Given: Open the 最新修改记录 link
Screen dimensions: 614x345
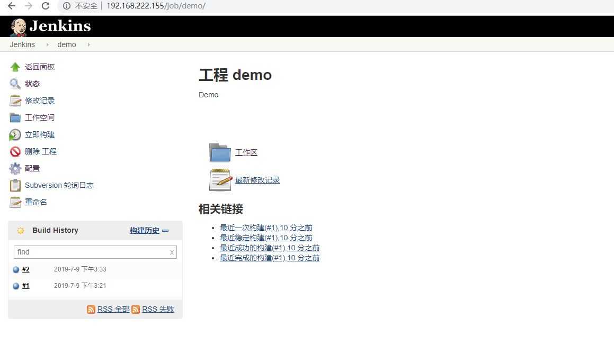Looking at the screenshot, I should pos(257,180).
